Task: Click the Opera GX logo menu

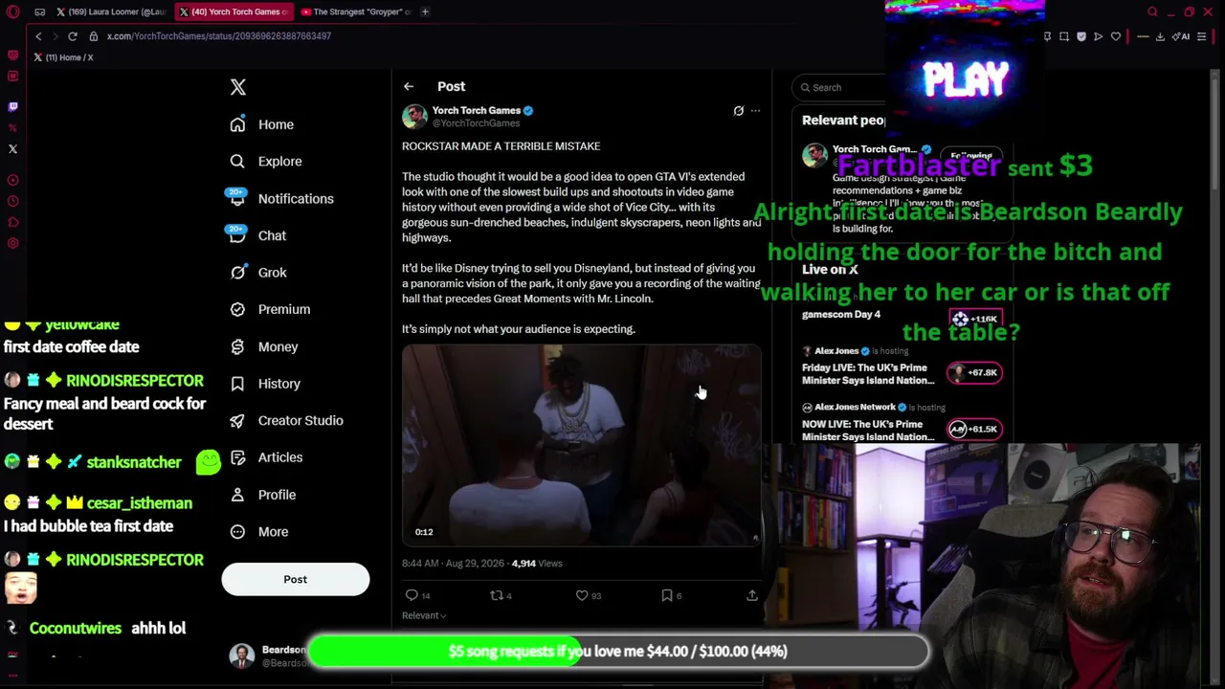Action: click(x=12, y=12)
